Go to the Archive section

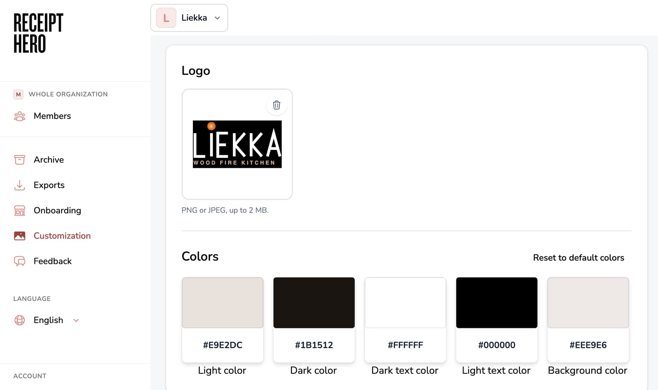tap(49, 160)
